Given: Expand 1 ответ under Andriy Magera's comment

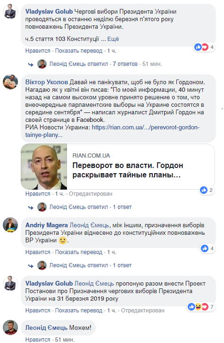Looking at the screenshot, I should (122, 265).
